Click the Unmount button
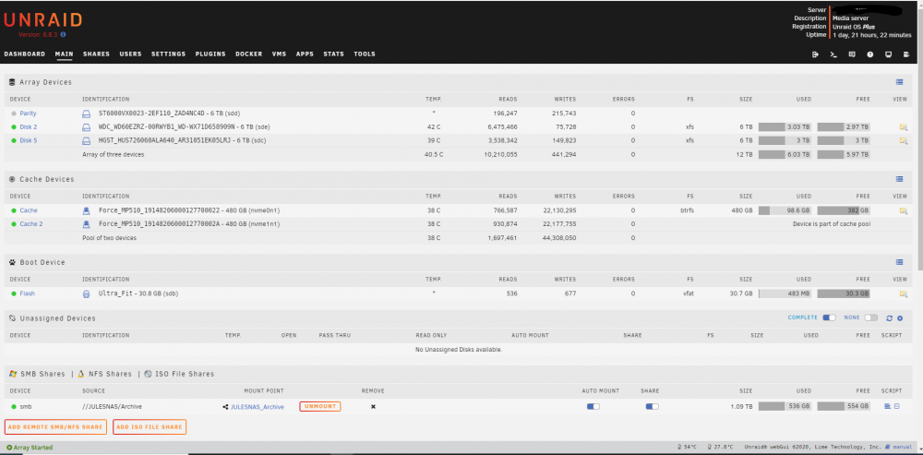The height and width of the screenshot is (455, 923). [320, 406]
